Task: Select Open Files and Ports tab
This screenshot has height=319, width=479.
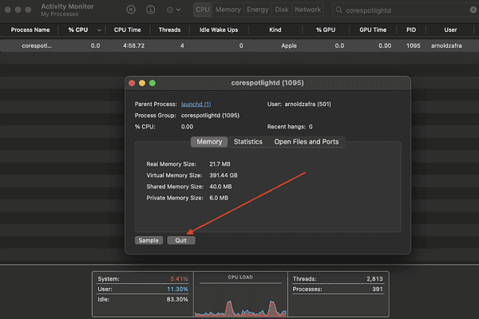Action: pyautogui.click(x=307, y=142)
